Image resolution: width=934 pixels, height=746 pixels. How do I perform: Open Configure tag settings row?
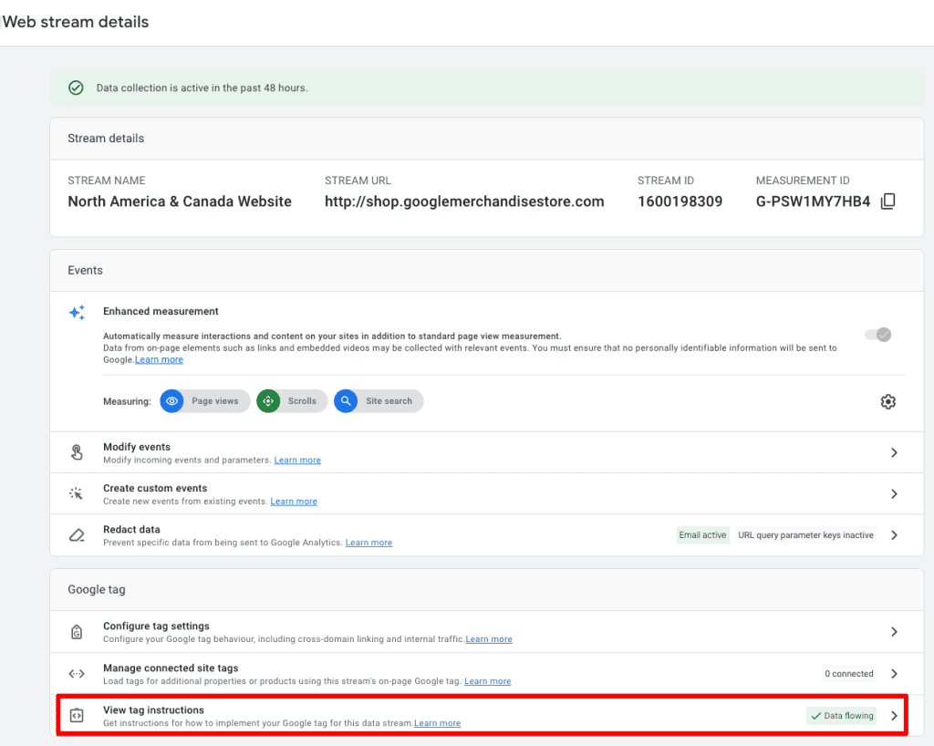tap(894, 632)
